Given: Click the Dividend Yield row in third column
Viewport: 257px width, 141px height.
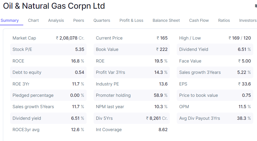Looking at the screenshot, I should pos(215,49).
